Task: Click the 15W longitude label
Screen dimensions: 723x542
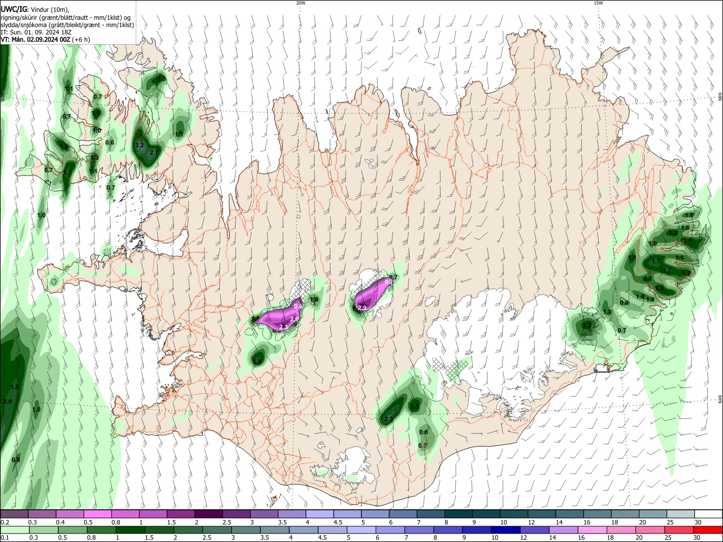Action: [x=598, y=3]
